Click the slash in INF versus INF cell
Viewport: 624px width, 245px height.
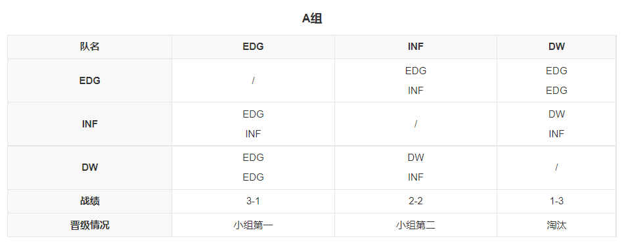(416, 124)
